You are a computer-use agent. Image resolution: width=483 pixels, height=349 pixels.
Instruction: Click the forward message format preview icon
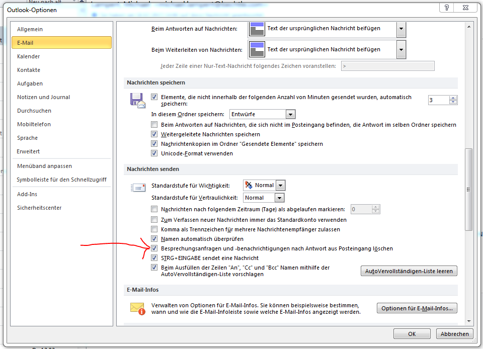pos(257,50)
